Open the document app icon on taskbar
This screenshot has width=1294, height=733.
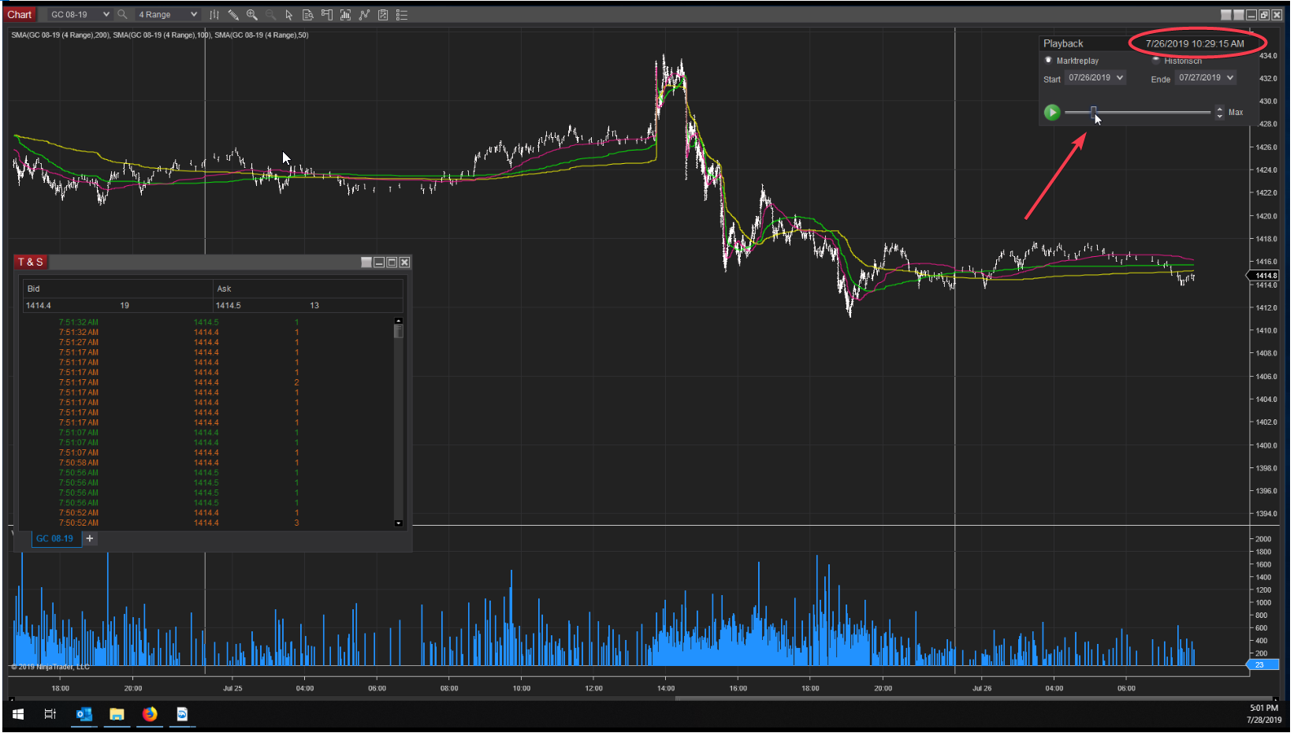(x=182, y=714)
